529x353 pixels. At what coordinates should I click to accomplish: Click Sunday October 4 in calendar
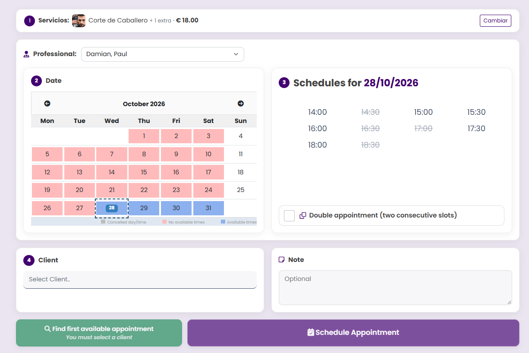coord(241,136)
